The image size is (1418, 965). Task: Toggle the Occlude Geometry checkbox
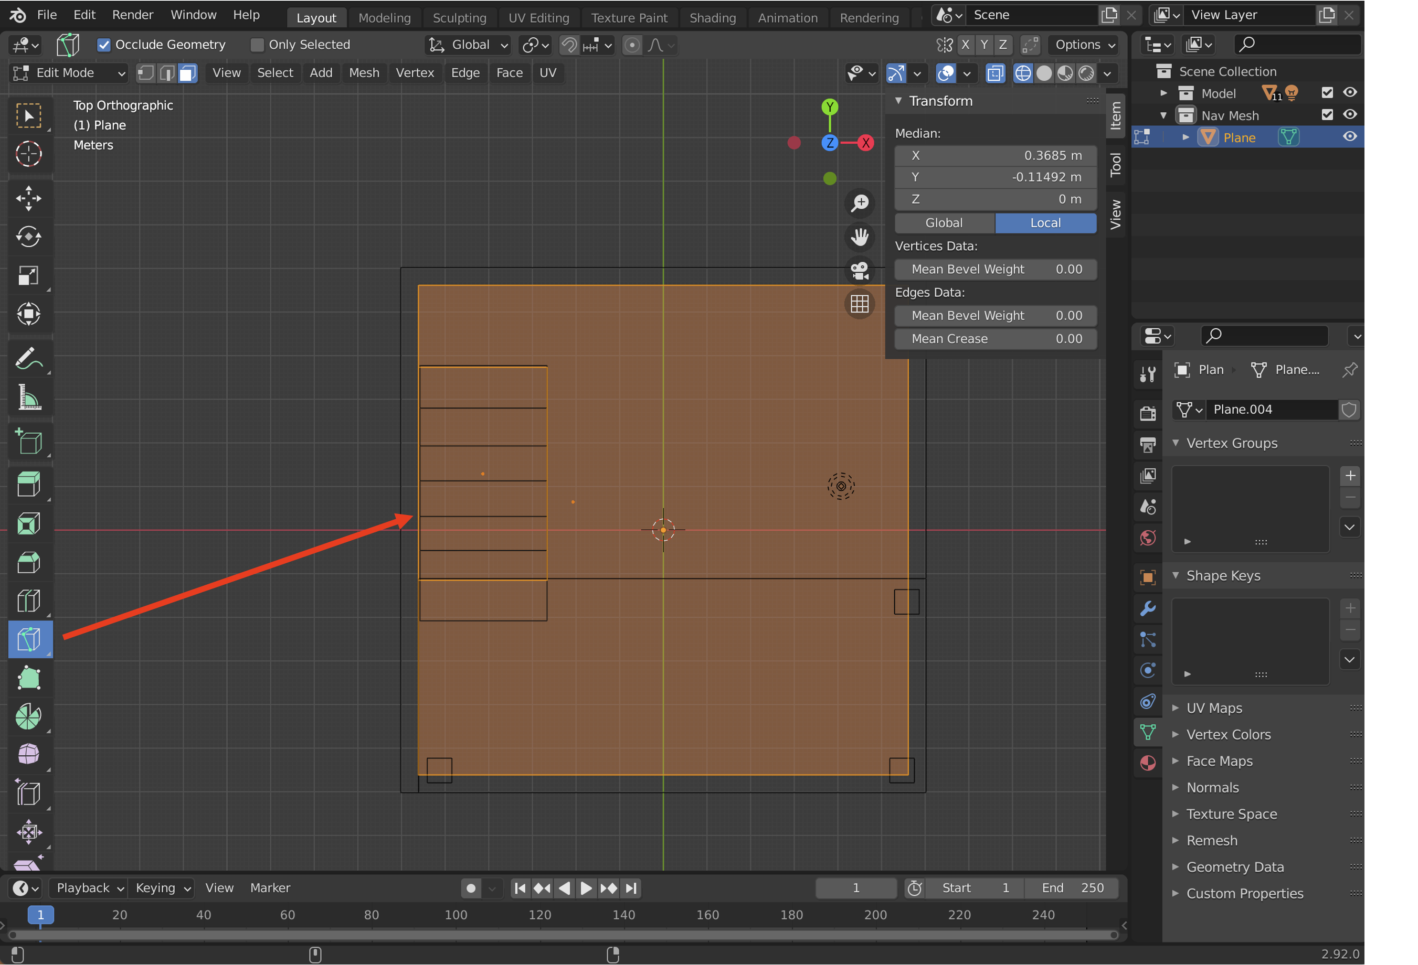(x=104, y=45)
